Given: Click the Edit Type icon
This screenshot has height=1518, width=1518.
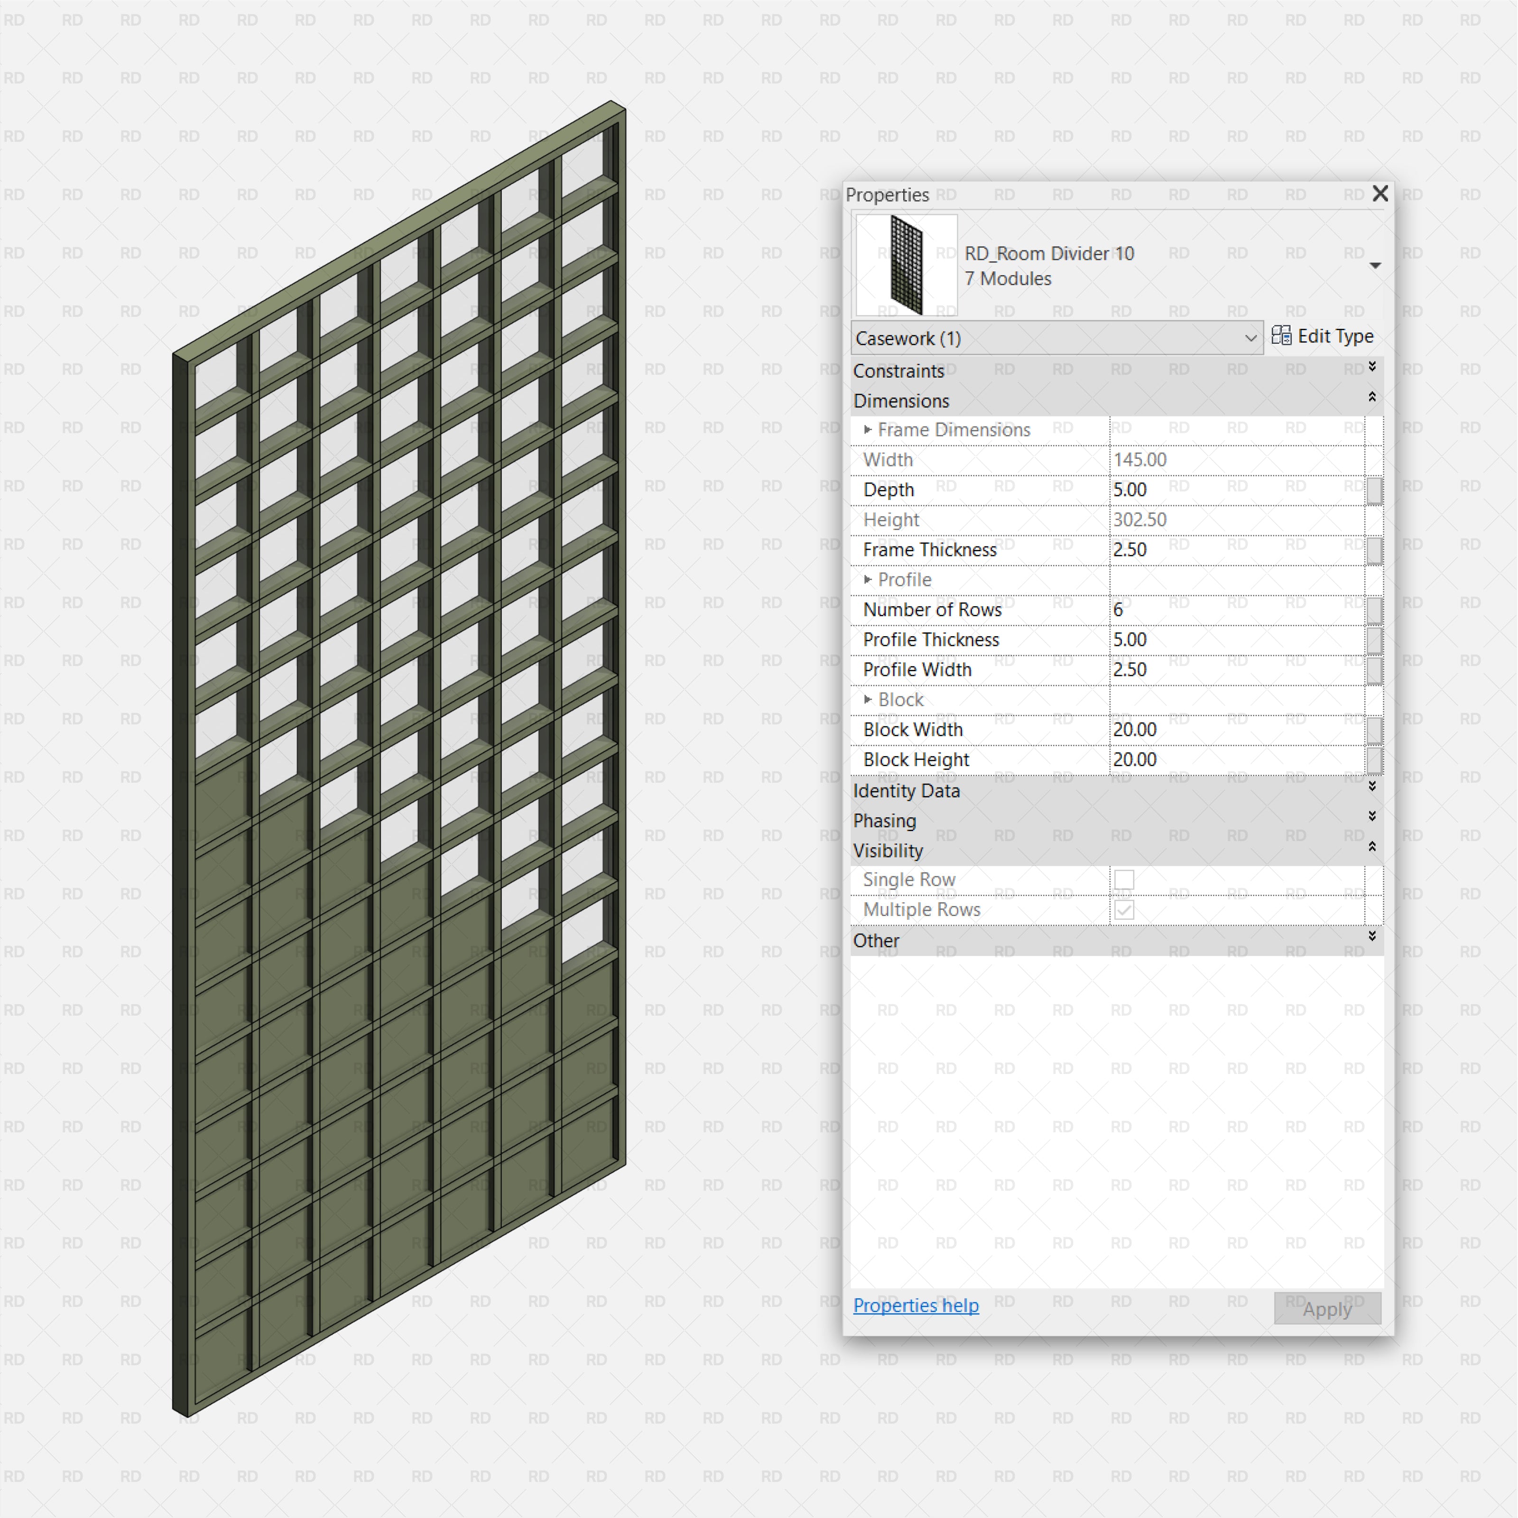Looking at the screenshot, I should pyautogui.click(x=1282, y=336).
